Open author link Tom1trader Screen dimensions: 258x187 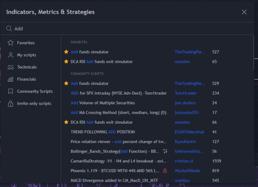tap(186, 93)
